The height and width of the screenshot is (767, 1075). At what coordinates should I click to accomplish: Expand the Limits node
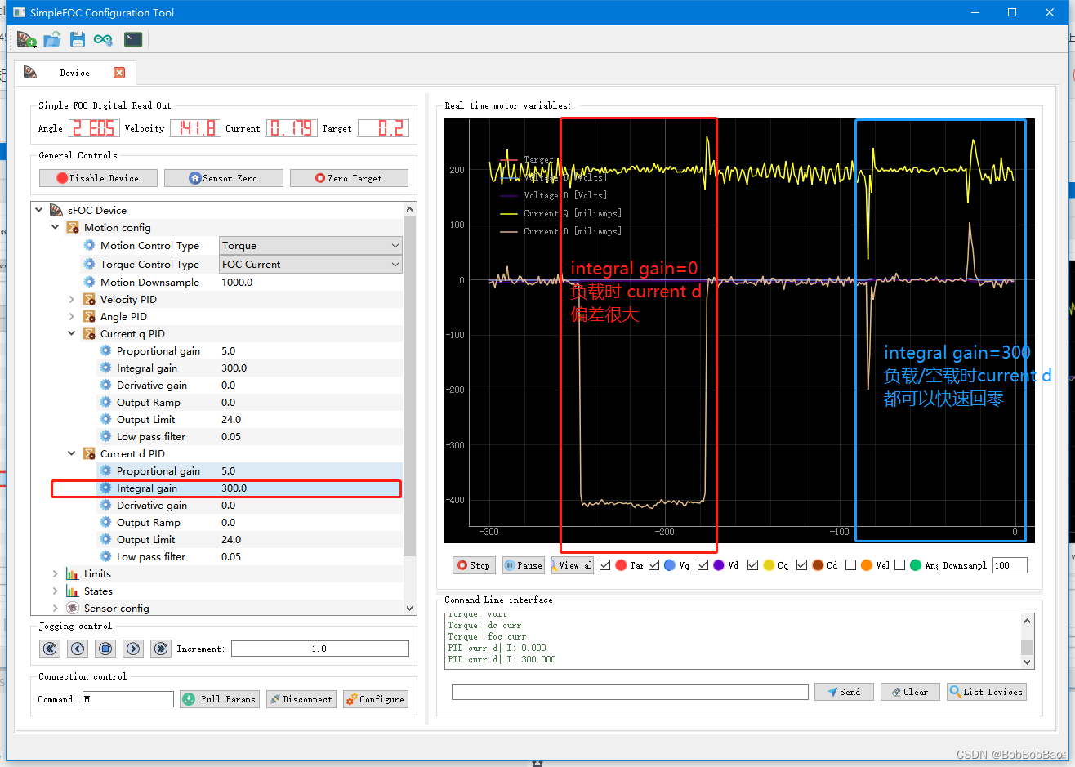tap(56, 573)
